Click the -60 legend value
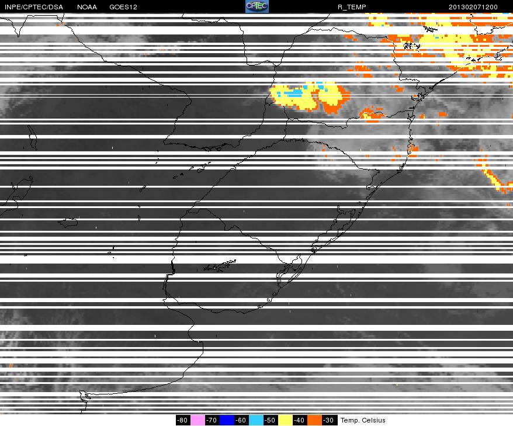 [241, 420]
